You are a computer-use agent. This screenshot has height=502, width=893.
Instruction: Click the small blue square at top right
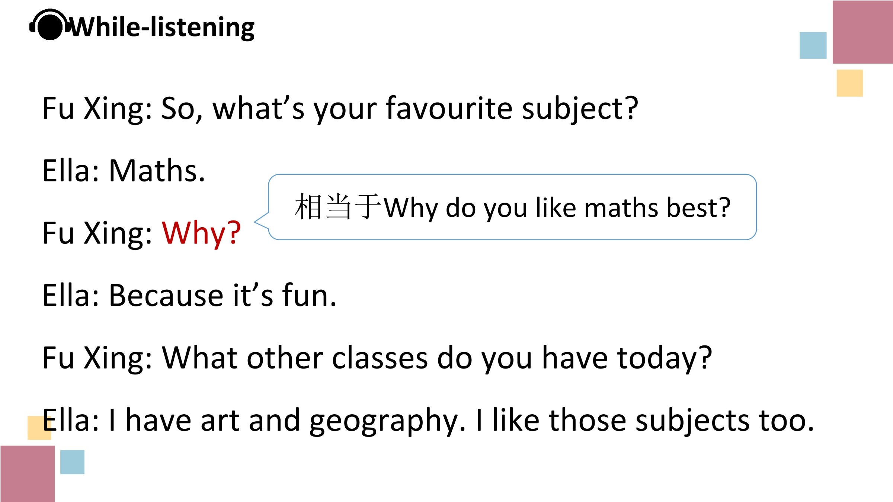coord(813,45)
